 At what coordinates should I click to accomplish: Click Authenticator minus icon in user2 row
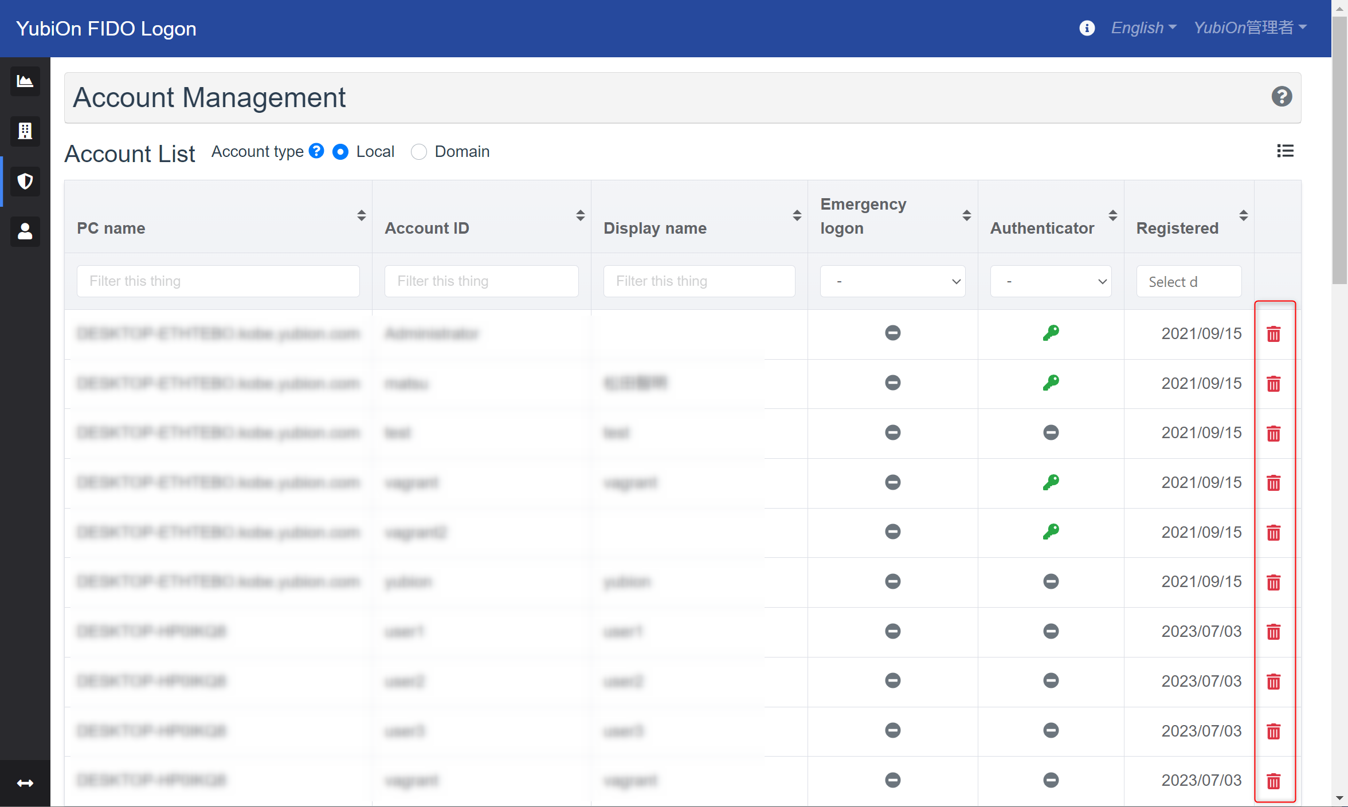(x=1051, y=680)
